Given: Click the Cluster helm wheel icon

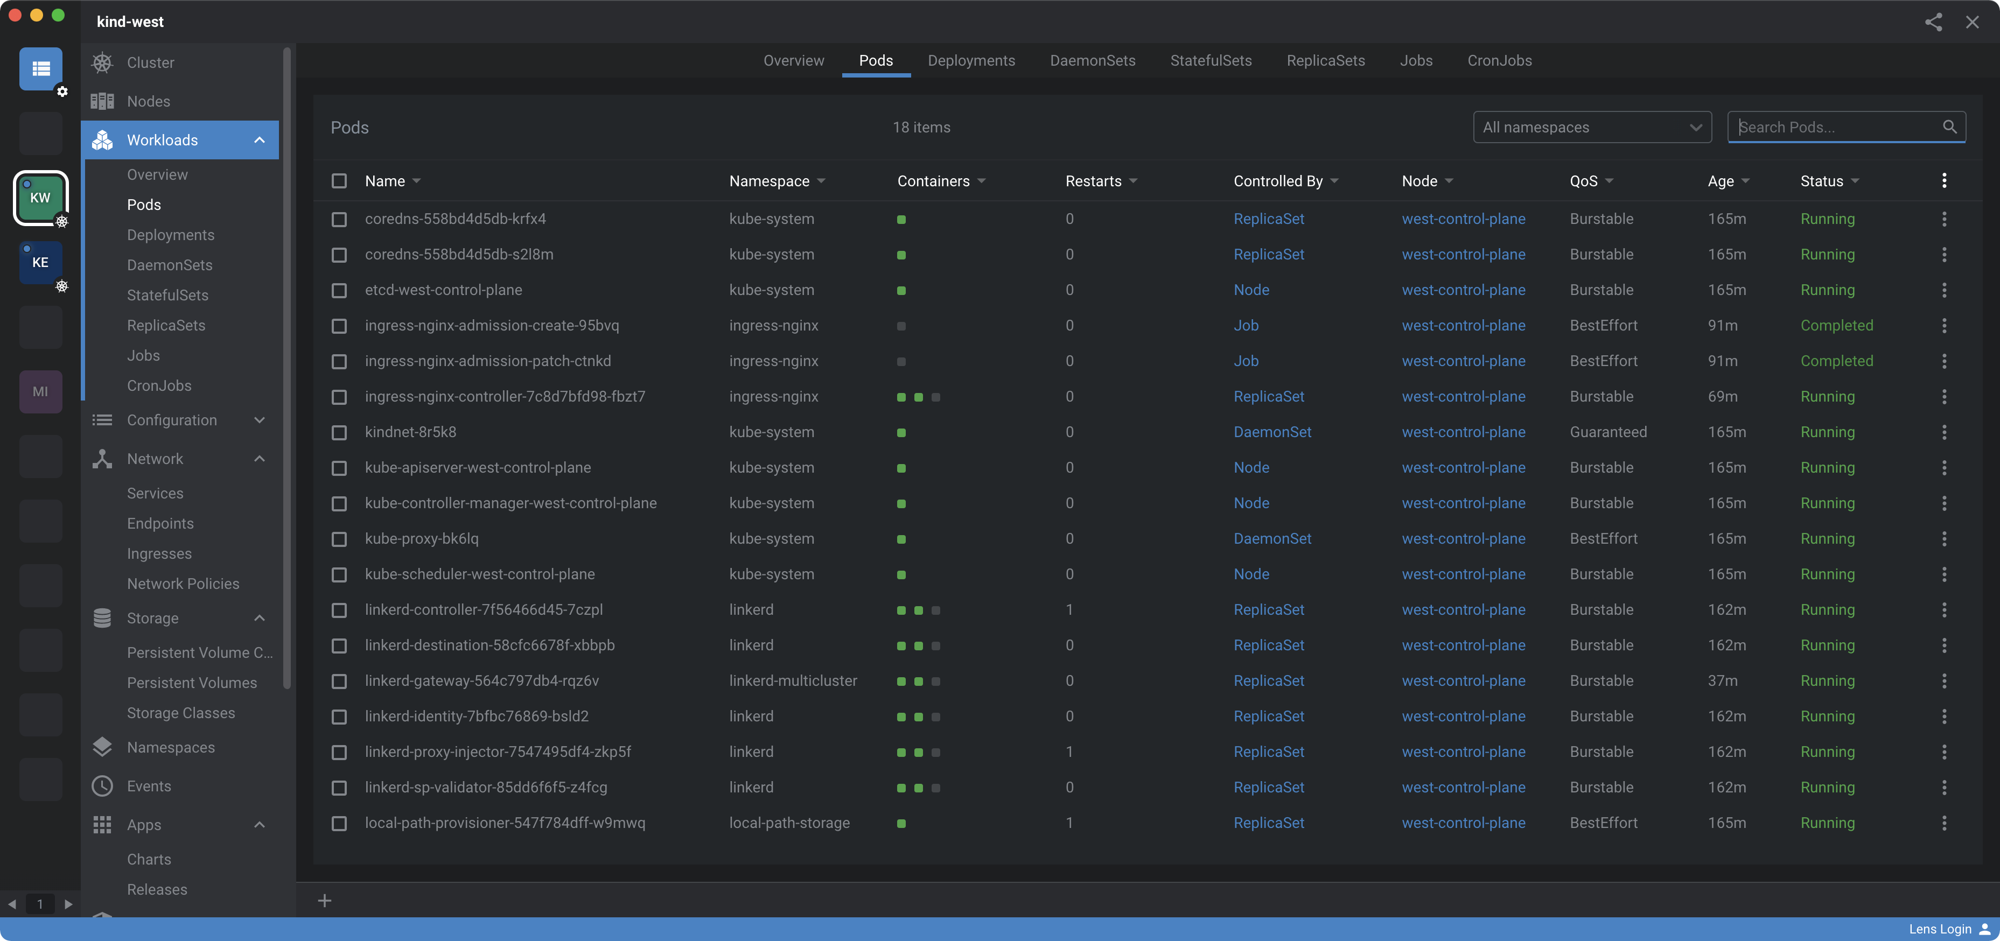Looking at the screenshot, I should [x=102, y=62].
